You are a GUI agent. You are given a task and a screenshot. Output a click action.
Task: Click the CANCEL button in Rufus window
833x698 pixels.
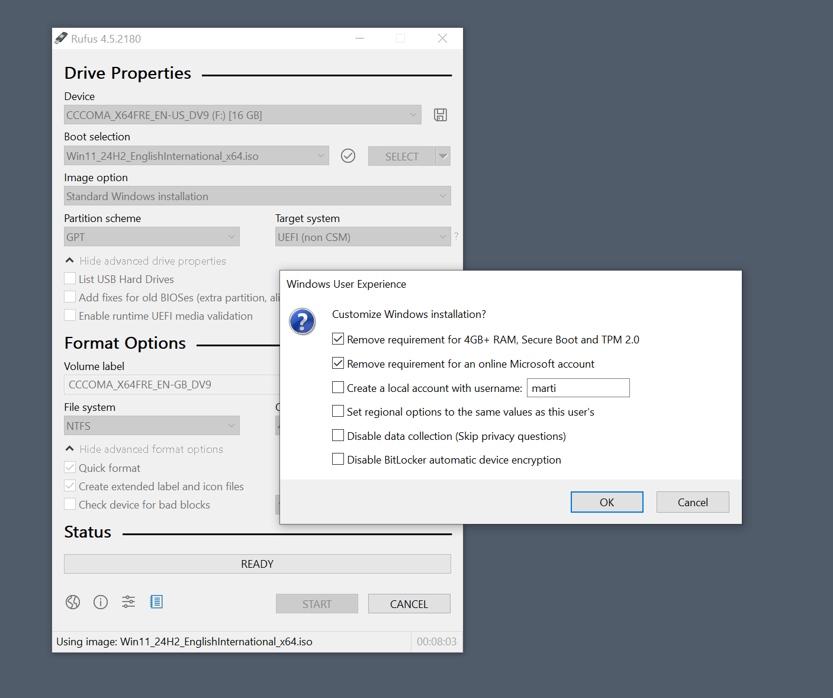(409, 604)
